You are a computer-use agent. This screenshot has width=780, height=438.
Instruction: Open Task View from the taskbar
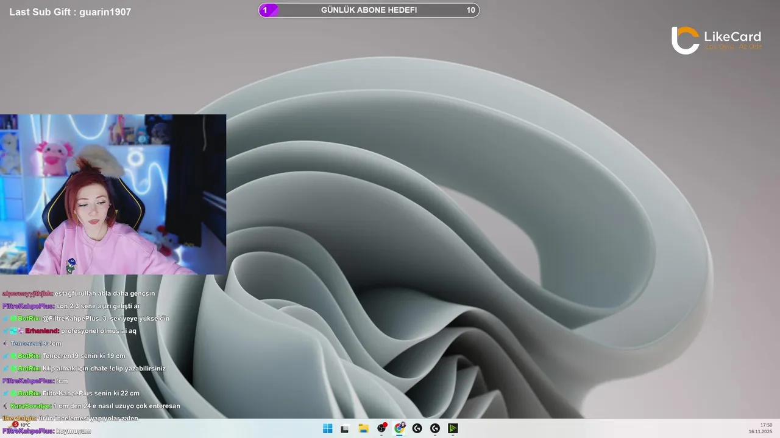click(345, 428)
